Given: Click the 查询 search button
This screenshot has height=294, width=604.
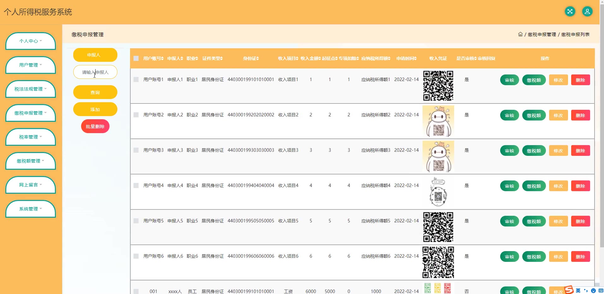Looking at the screenshot, I should click(x=95, y=92).
